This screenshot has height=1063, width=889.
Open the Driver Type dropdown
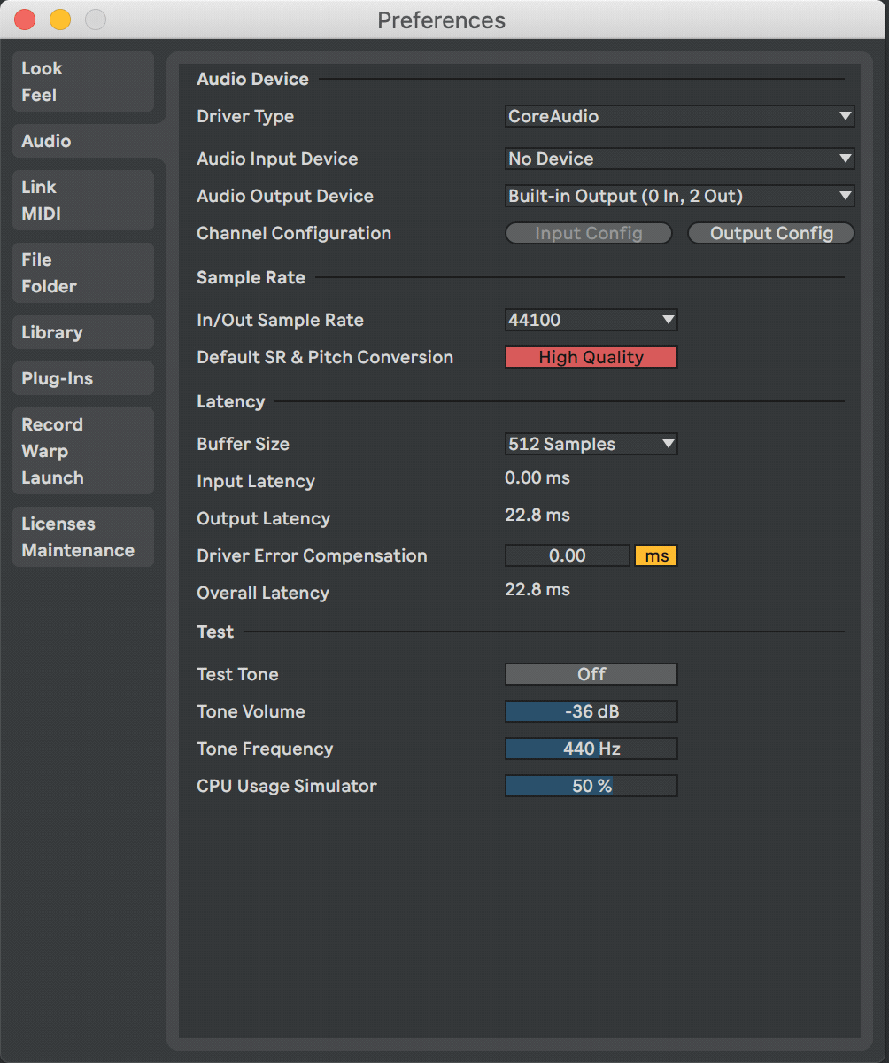coord(679,116)
